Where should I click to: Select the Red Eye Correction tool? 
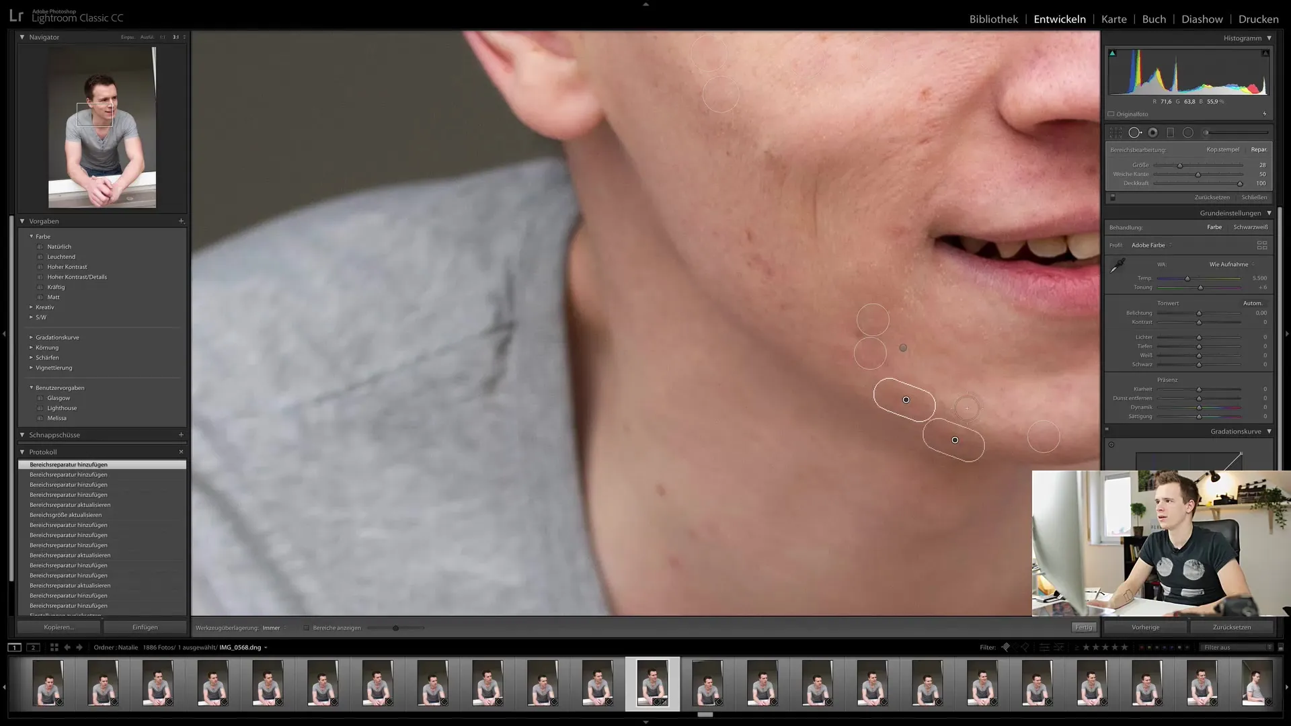coord(1153,132)
